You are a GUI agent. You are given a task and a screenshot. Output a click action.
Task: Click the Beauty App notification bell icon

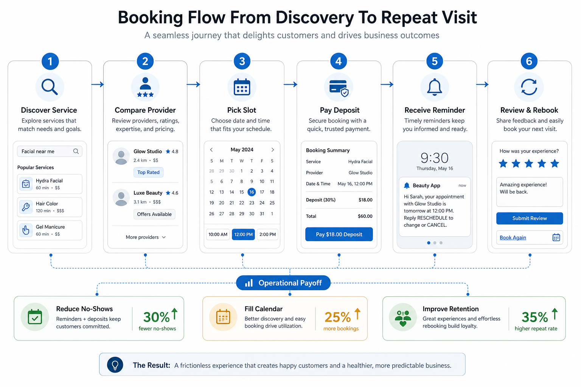[407, 185]
